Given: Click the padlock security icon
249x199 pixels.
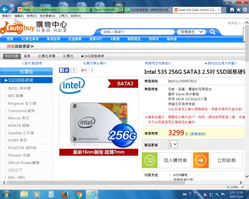Looking at the screenshot, I should [x=91, y=10].
